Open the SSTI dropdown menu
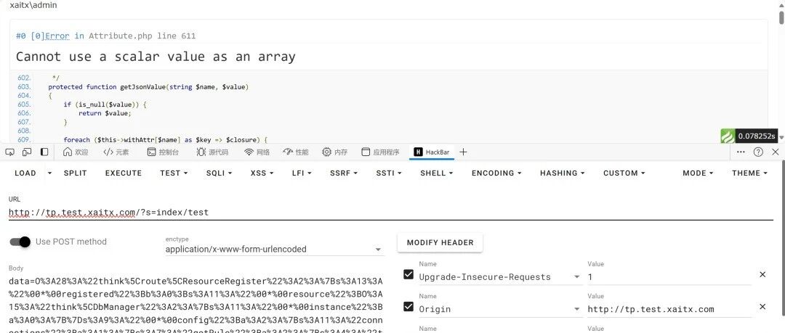This screenshot has width=785, height=333. pos(390,173)
